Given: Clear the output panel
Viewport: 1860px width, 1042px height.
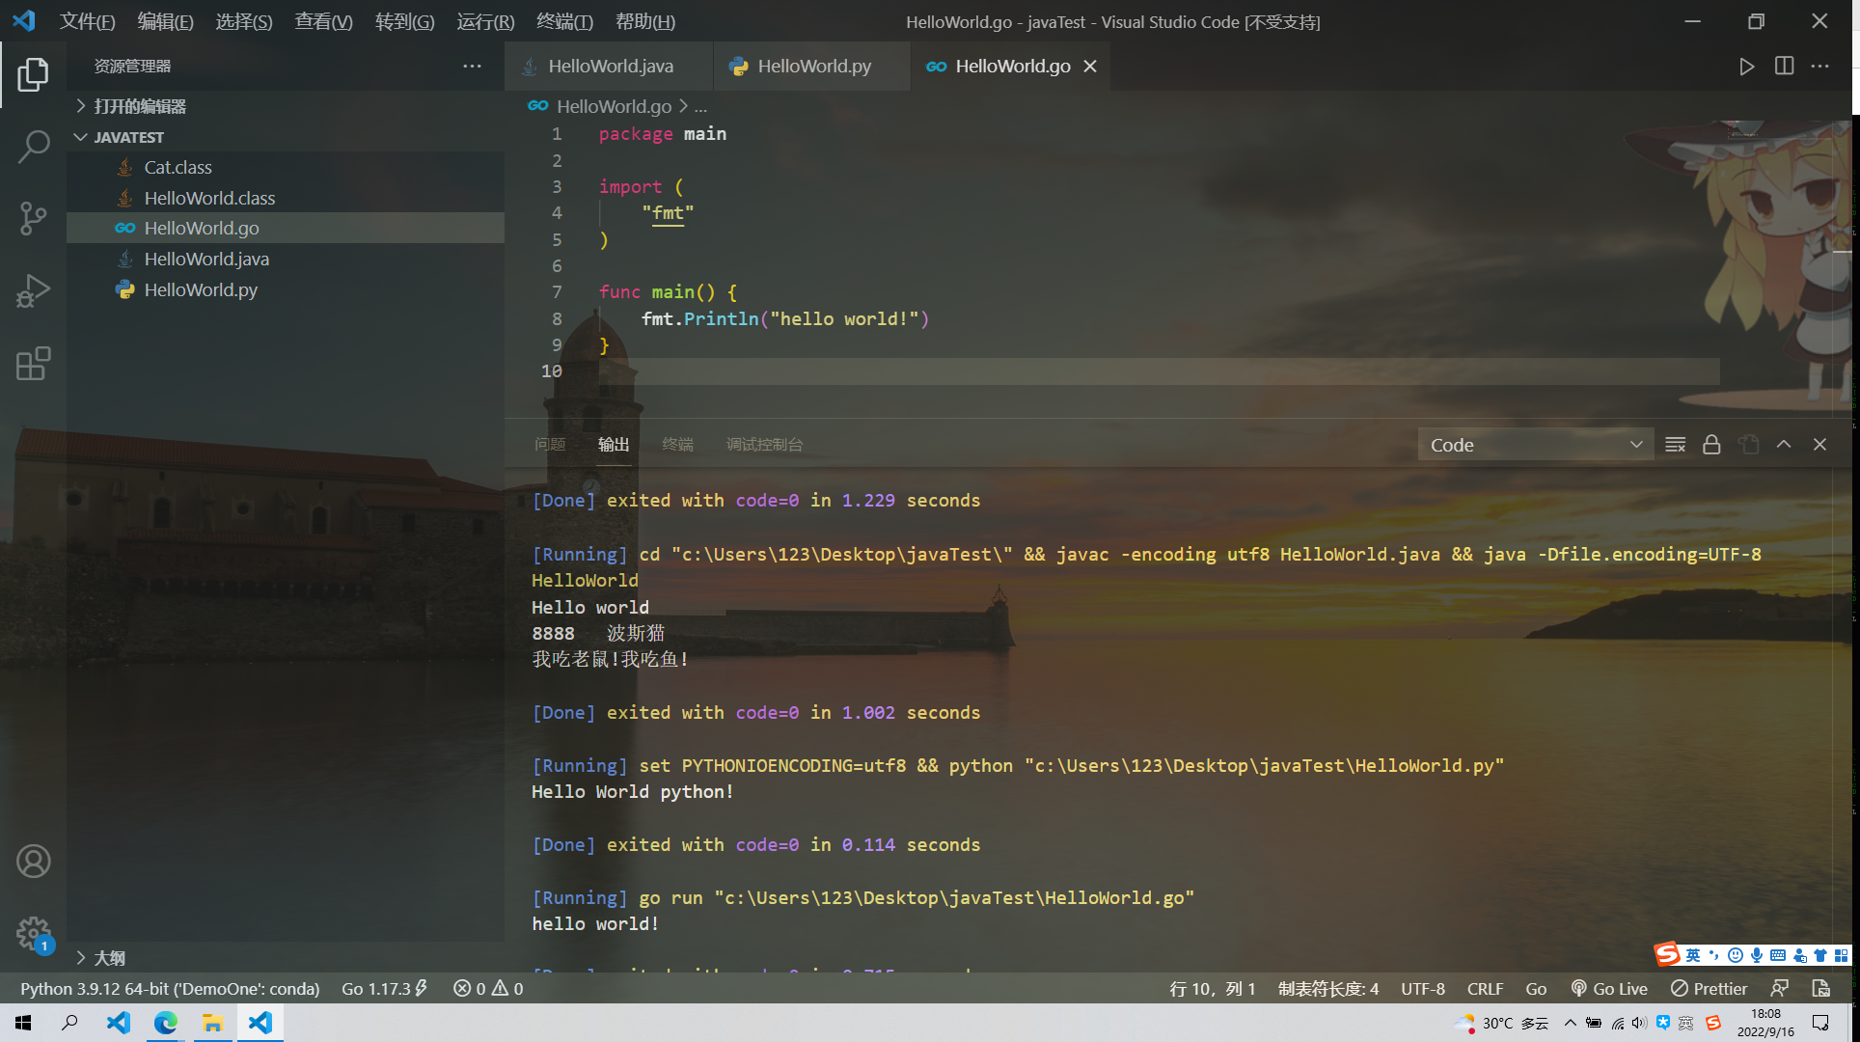Looking at the screenshot, I should pyautogui.click(x=1675, y=445).
